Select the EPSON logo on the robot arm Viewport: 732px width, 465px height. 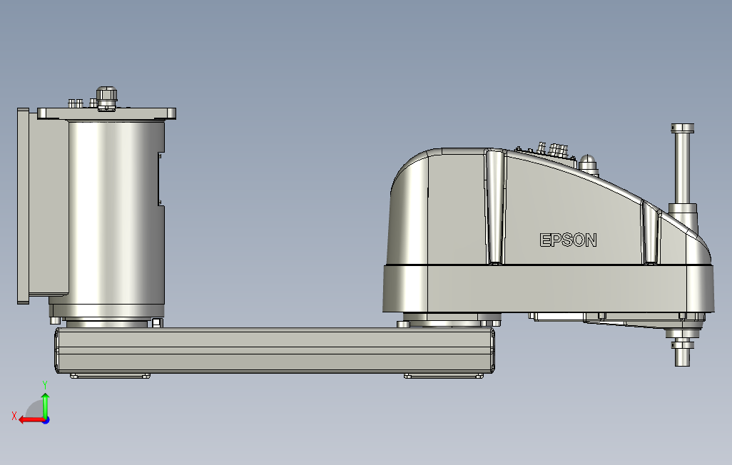(x=568, y=240)
